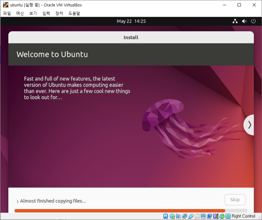Minimize the VirtualBox window
This screenshot has width=262, height=220.
(x=225, y=5)
